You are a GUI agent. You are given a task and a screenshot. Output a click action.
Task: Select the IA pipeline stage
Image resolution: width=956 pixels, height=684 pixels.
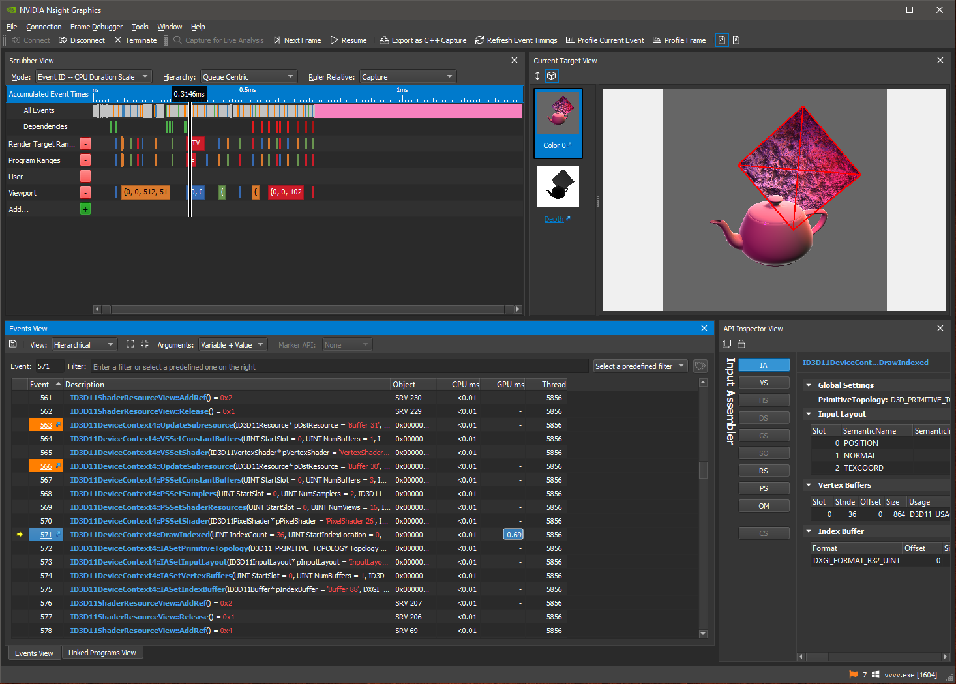click(x=764, y=365)
